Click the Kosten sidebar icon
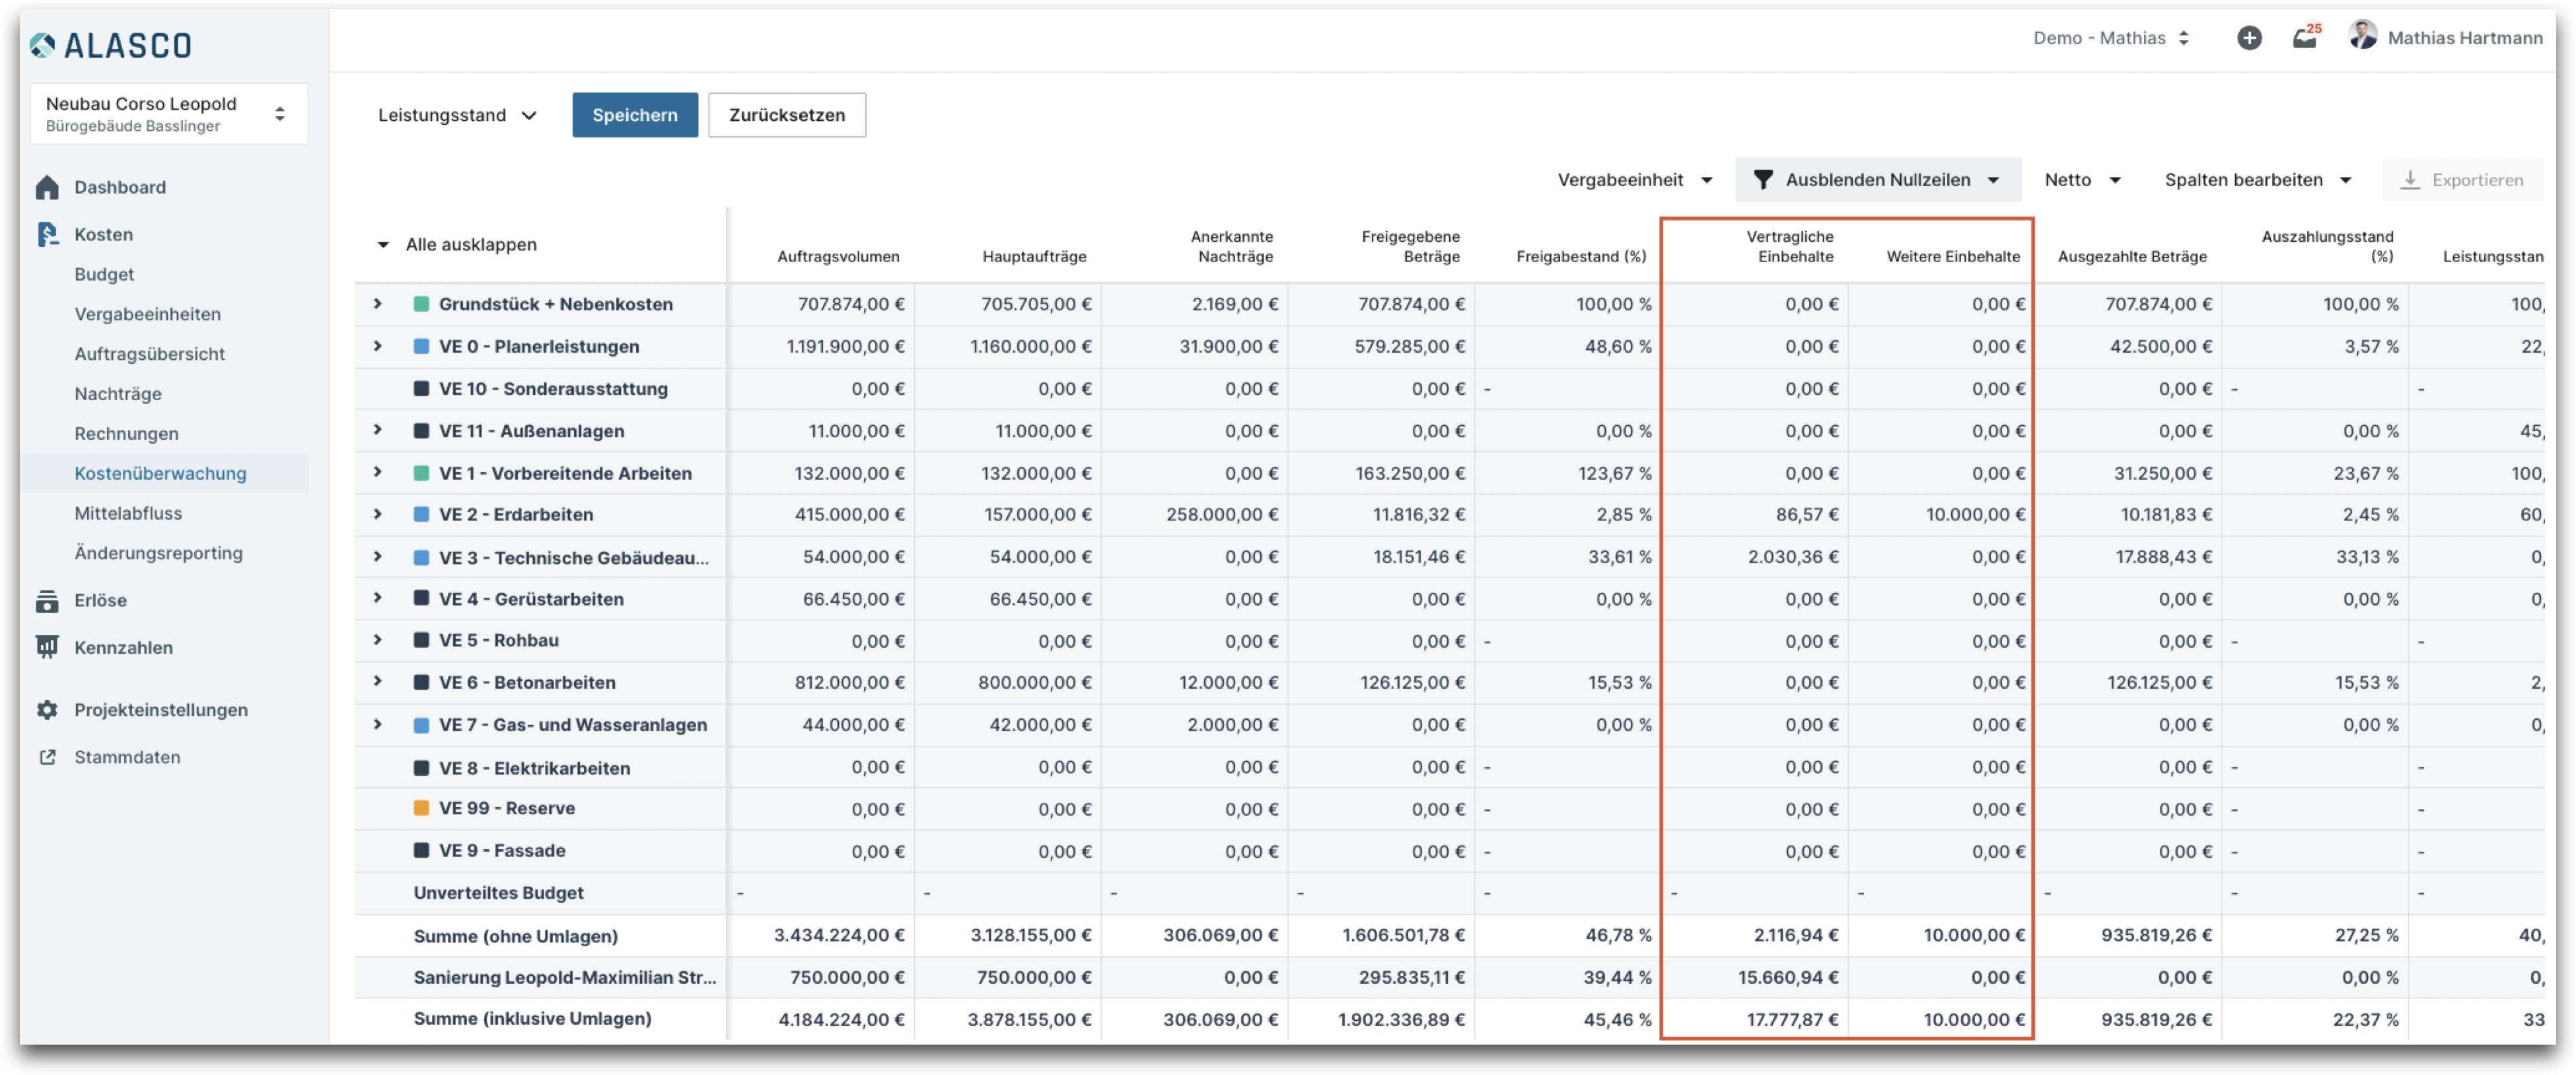The width and height of the screenshot is (2576, 1075). point(47,234)
